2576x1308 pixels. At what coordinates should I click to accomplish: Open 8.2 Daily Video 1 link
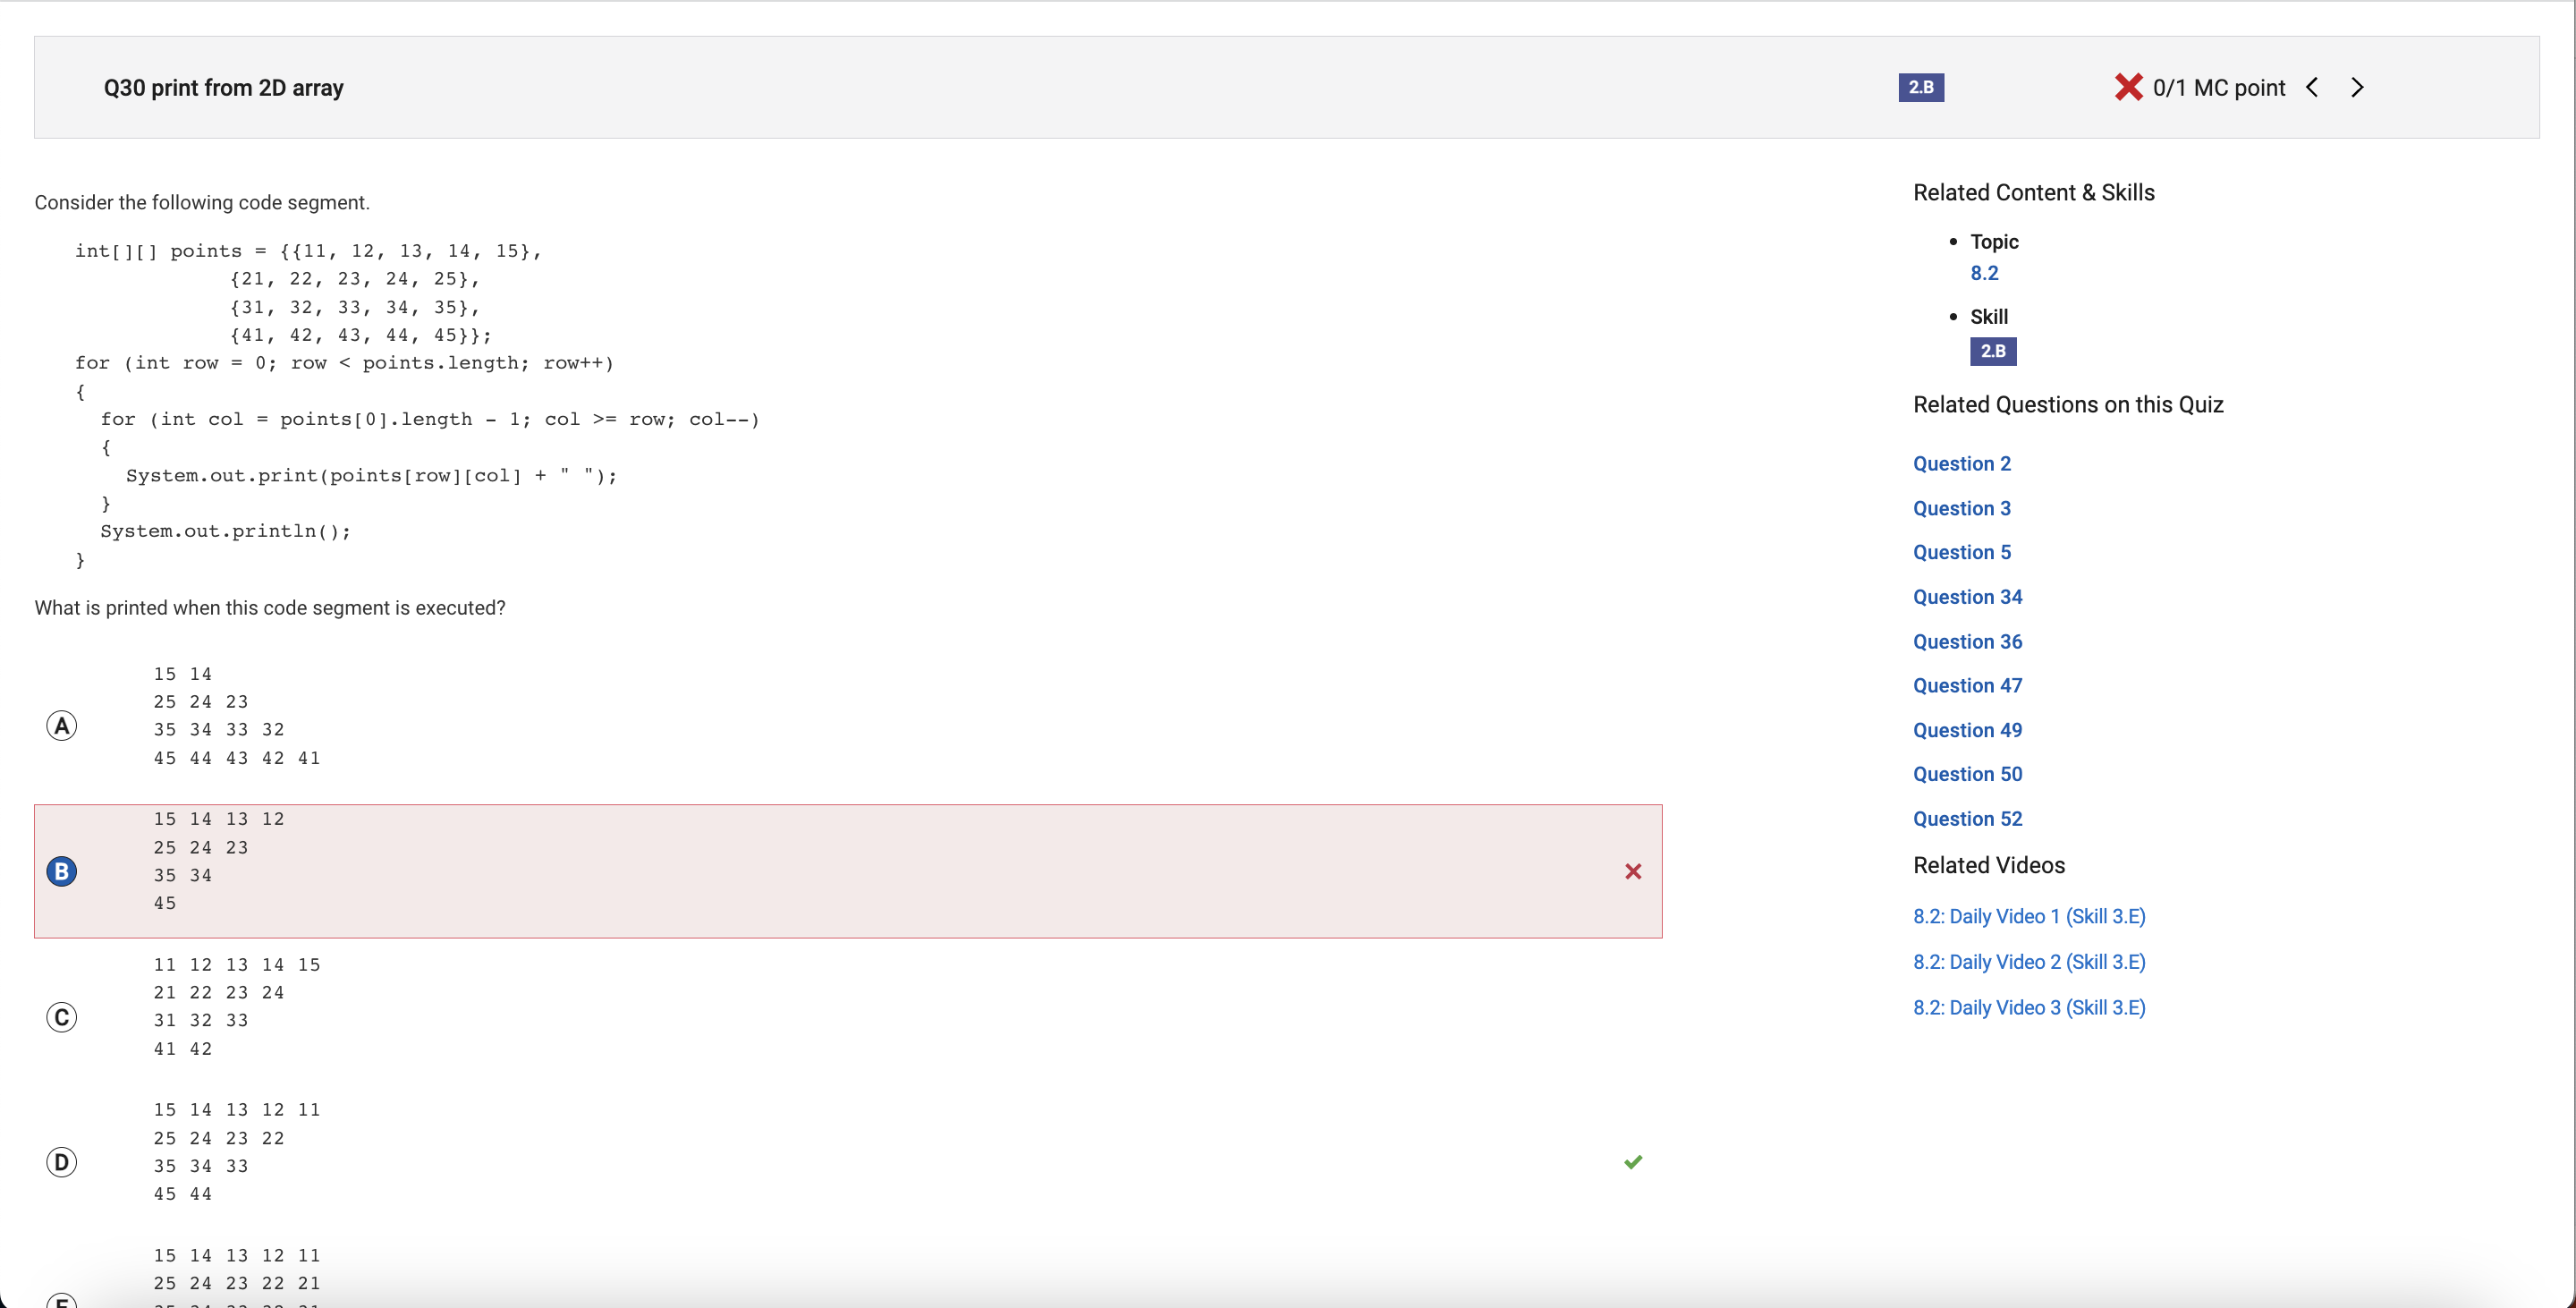pyautogui.click(x=2029, y=916)
